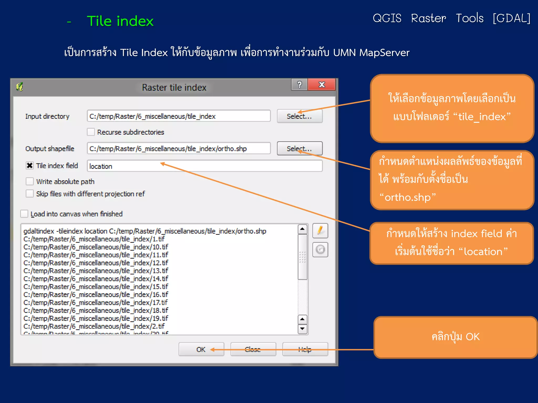Click the tile_index/14.tif line
The image size is (538, 403).
96,279
